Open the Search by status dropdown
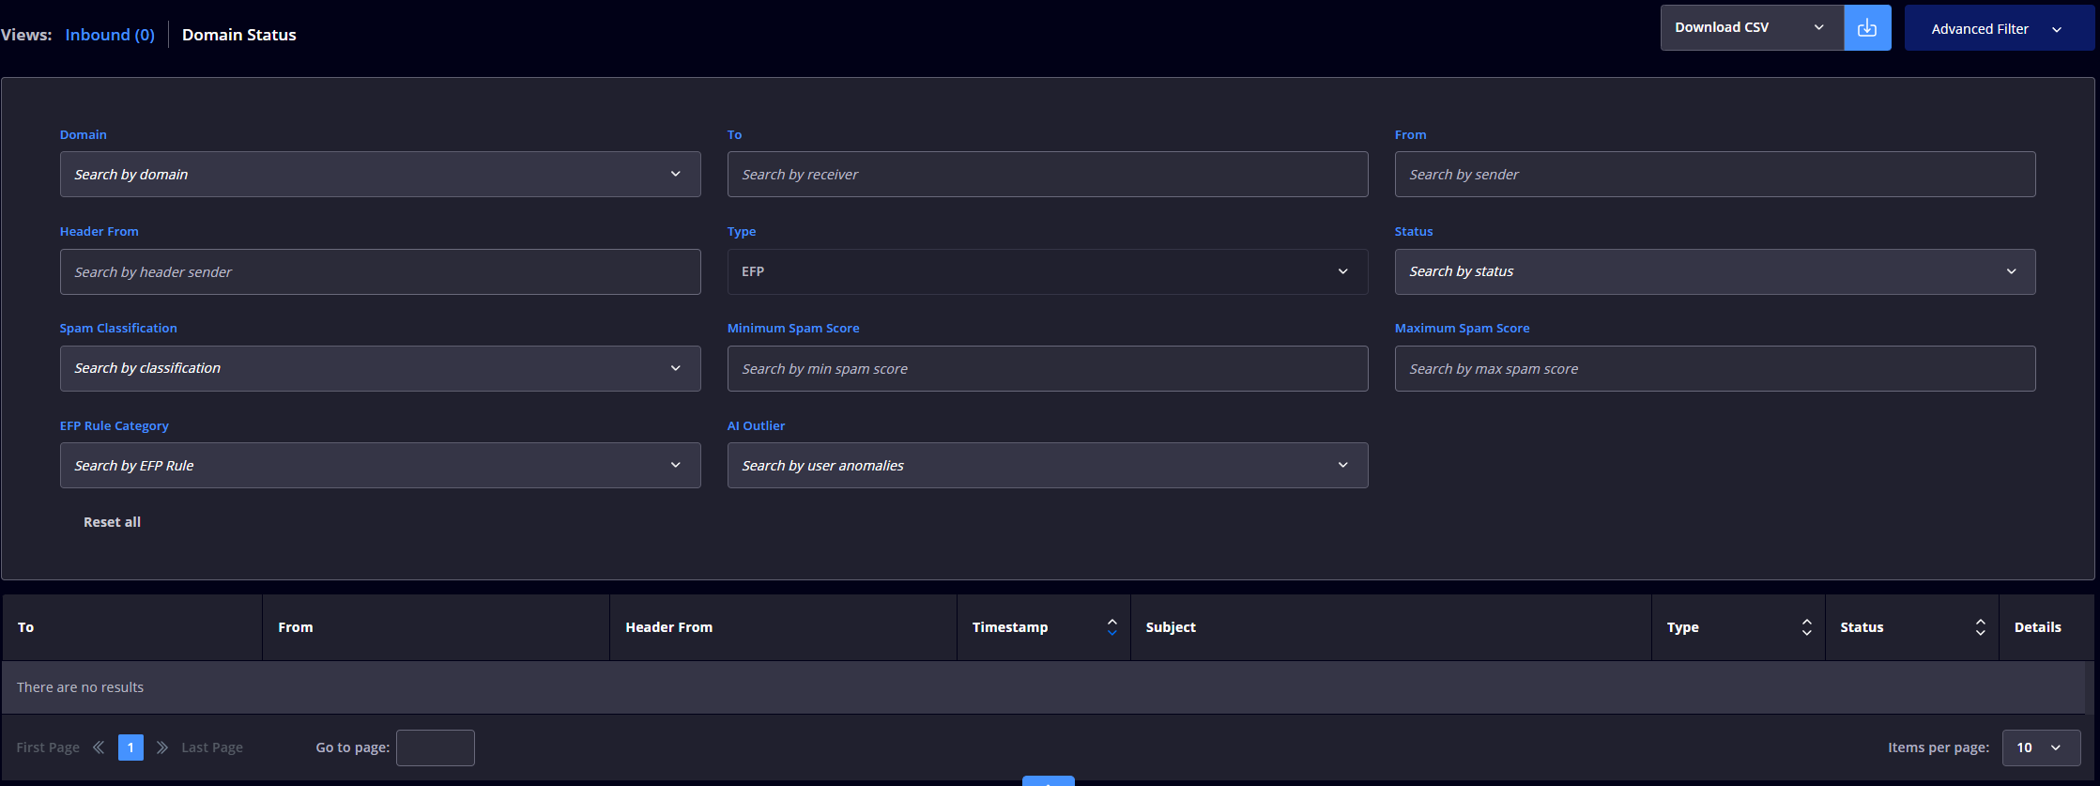Viewport: 2100px width, 786px height. tap(1715, 271)
